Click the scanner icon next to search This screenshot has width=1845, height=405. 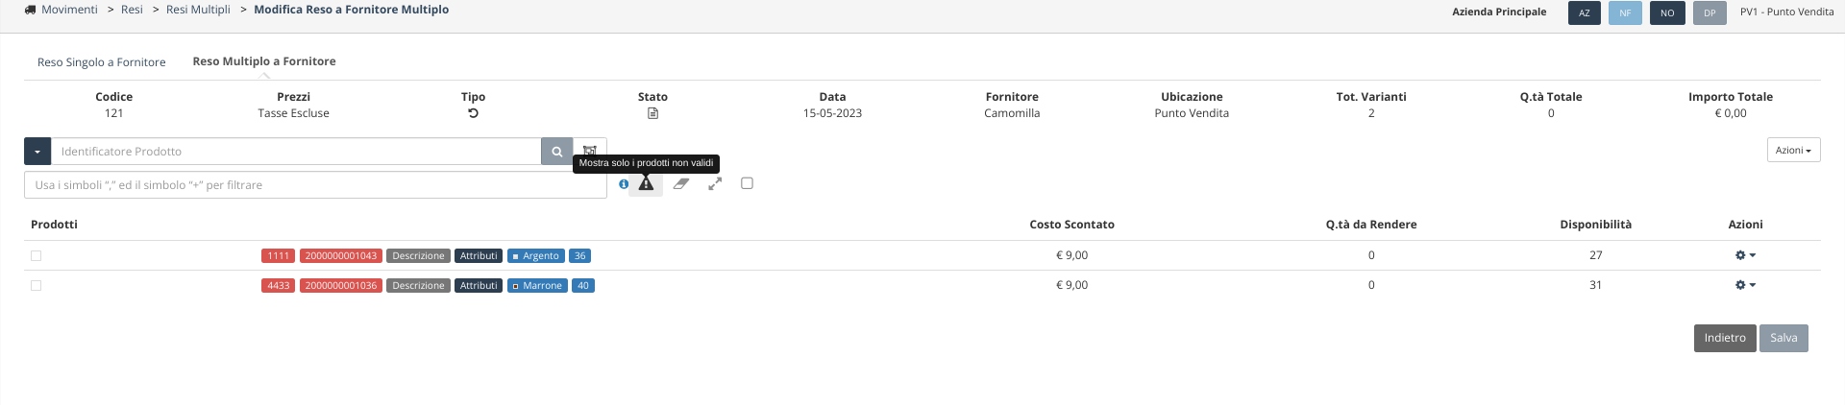590,149
